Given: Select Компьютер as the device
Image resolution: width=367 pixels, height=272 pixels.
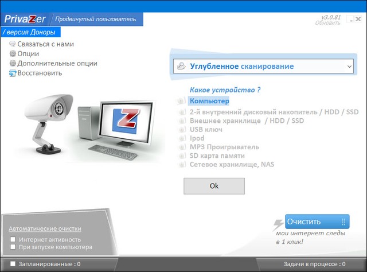Looking at the screenshot, I should 209,101.
